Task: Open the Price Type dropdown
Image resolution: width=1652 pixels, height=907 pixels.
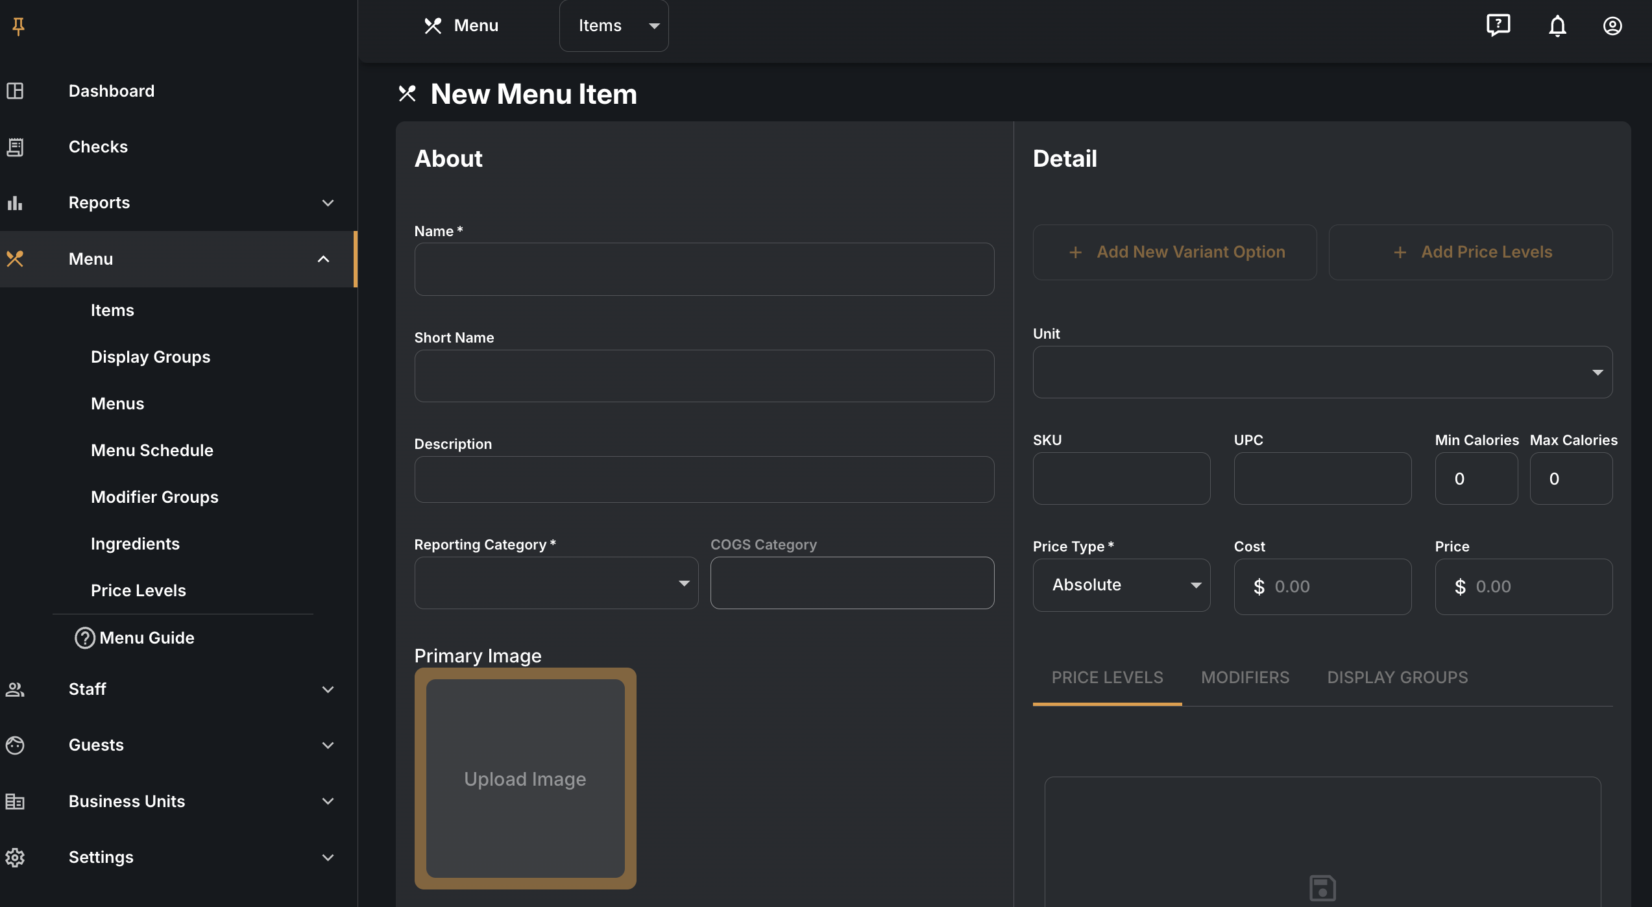Action: pyautogui.click(x=1121, y=585)
